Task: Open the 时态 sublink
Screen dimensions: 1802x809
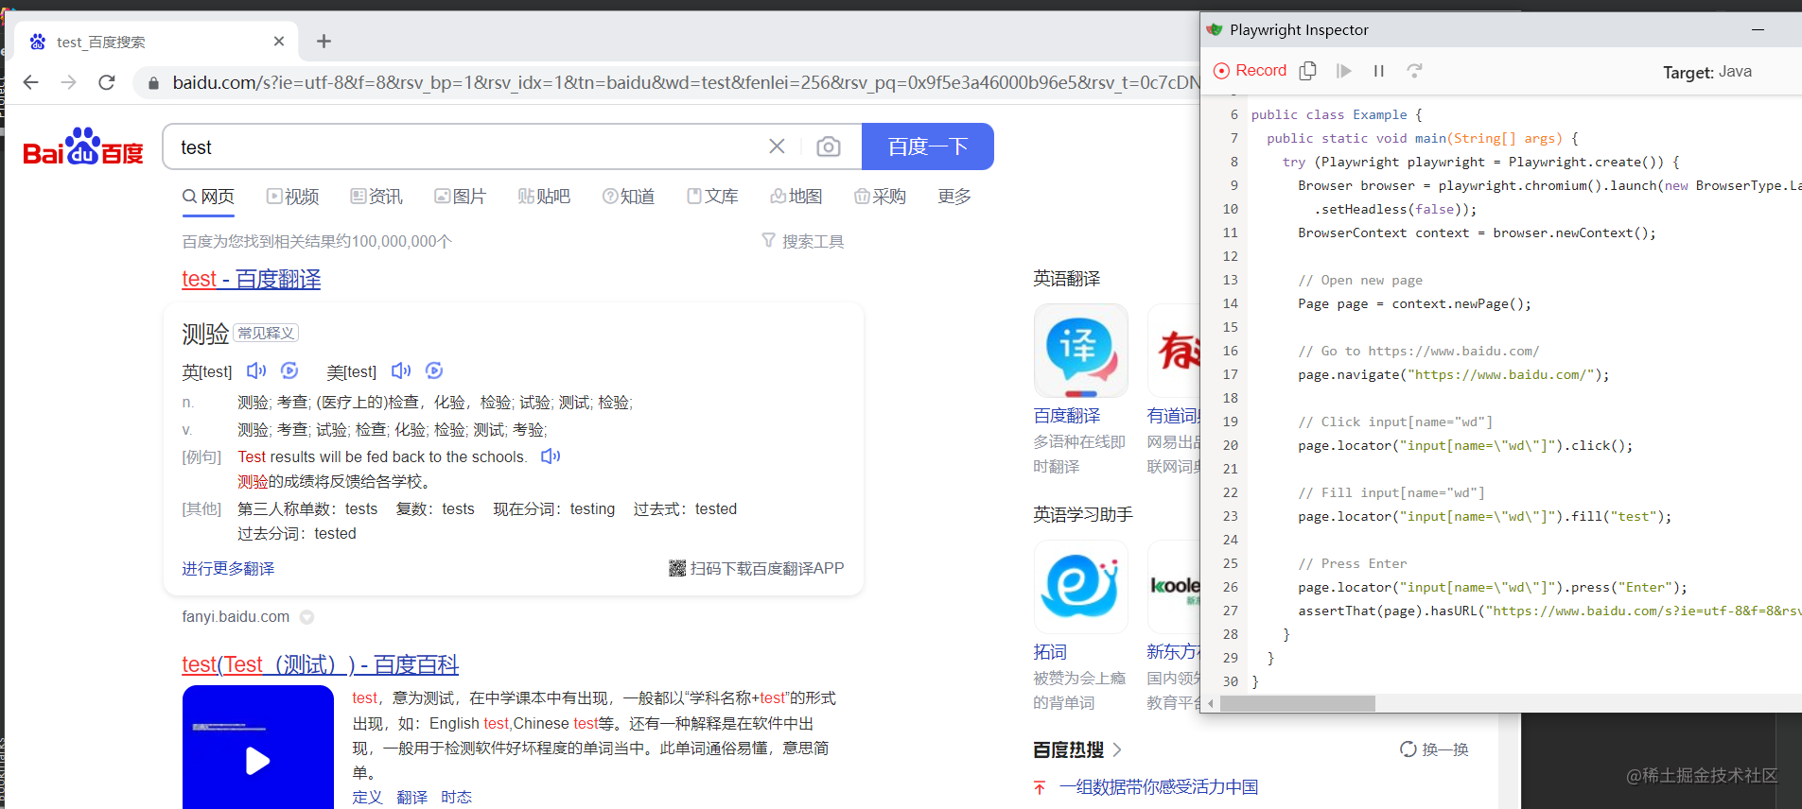Action: tap(456, 797)
